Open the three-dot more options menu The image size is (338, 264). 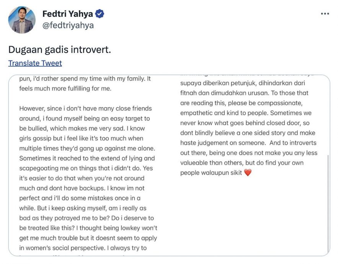(x=325, y=14)
